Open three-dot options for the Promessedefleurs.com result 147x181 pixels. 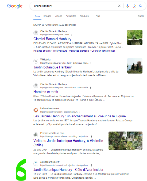click(91, 137)
